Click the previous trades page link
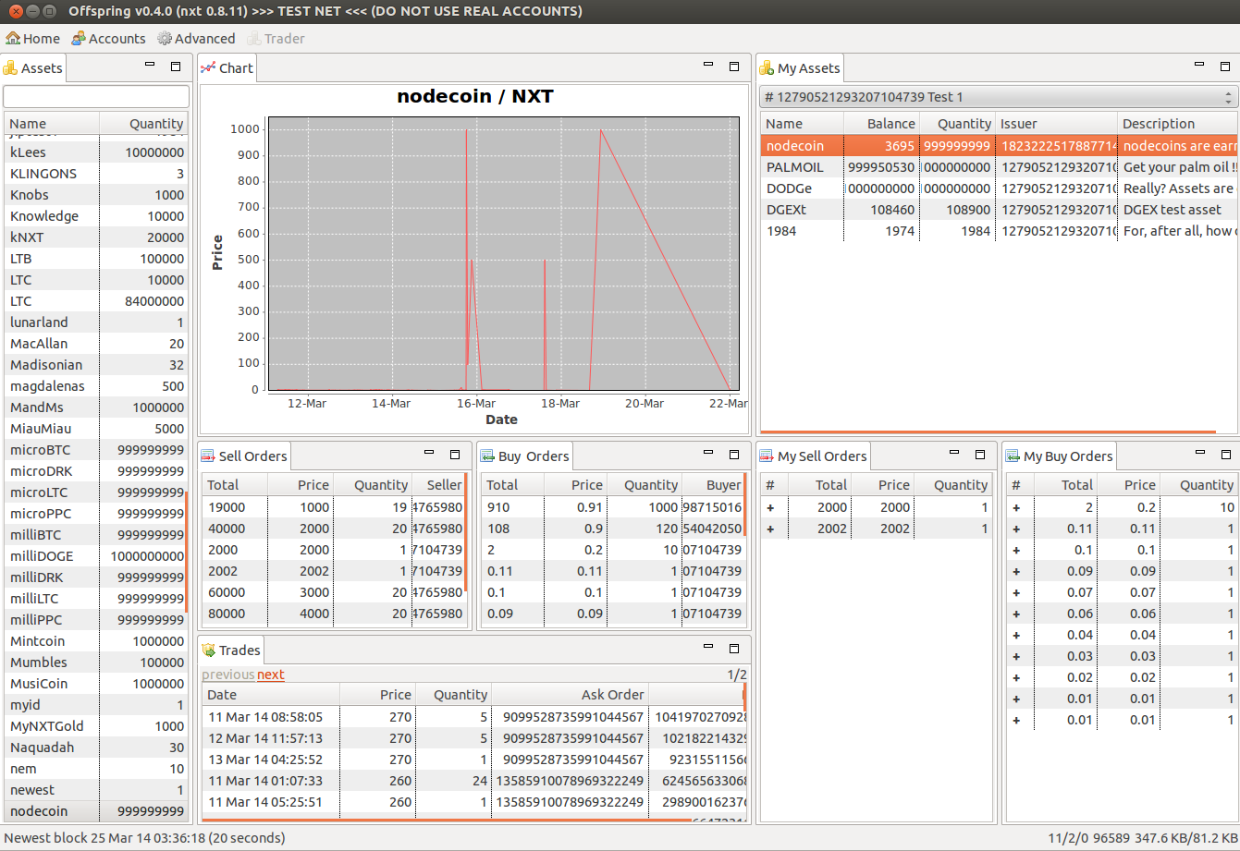 (x=228, y=675)
